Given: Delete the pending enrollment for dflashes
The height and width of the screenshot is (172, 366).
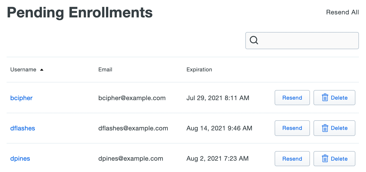Looking at the screenshot, I should (334, 128).
